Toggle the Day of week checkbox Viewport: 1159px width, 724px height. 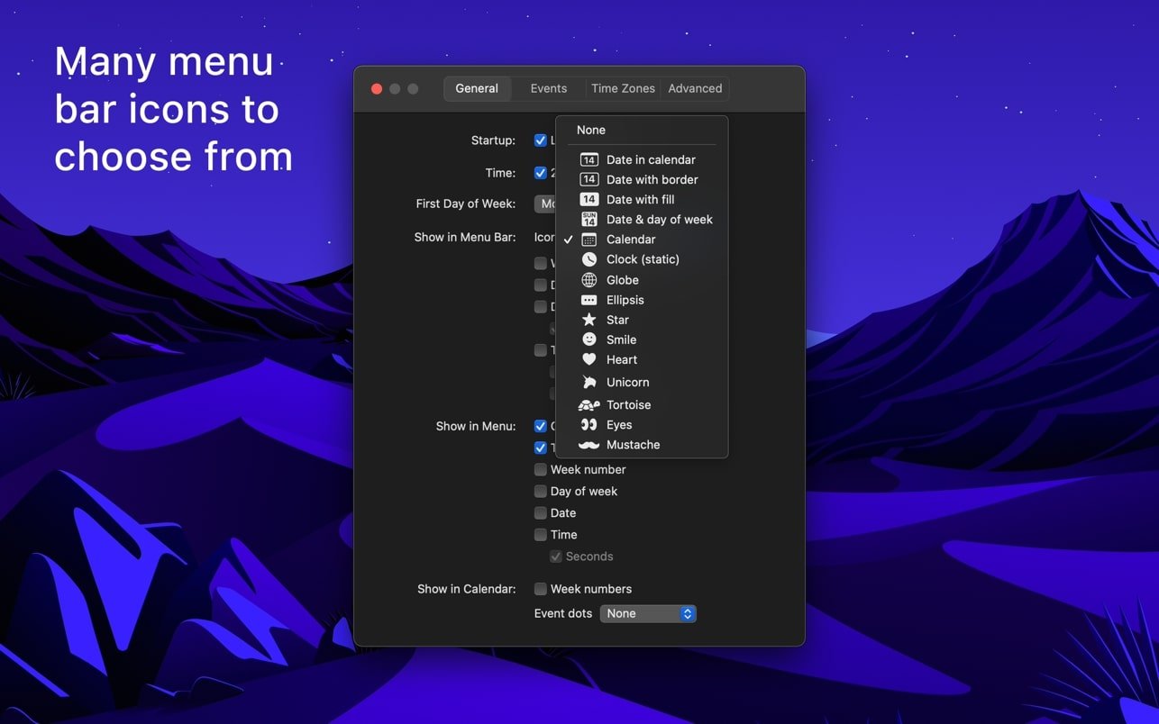[541, 491]
